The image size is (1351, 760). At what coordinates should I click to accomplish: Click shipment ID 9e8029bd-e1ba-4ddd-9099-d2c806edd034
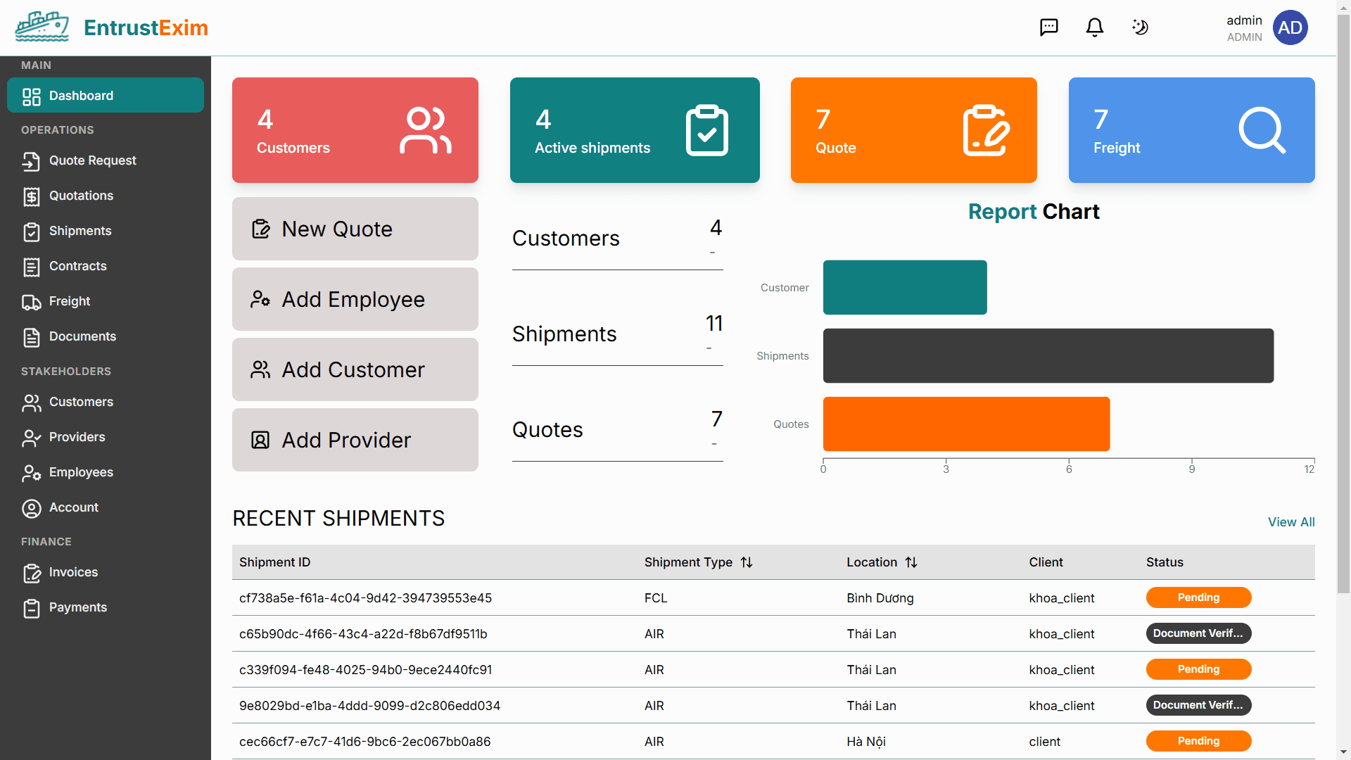tap(369, 706)
